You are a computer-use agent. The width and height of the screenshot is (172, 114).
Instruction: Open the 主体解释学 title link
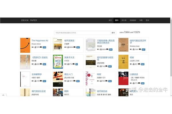[37, 74]
